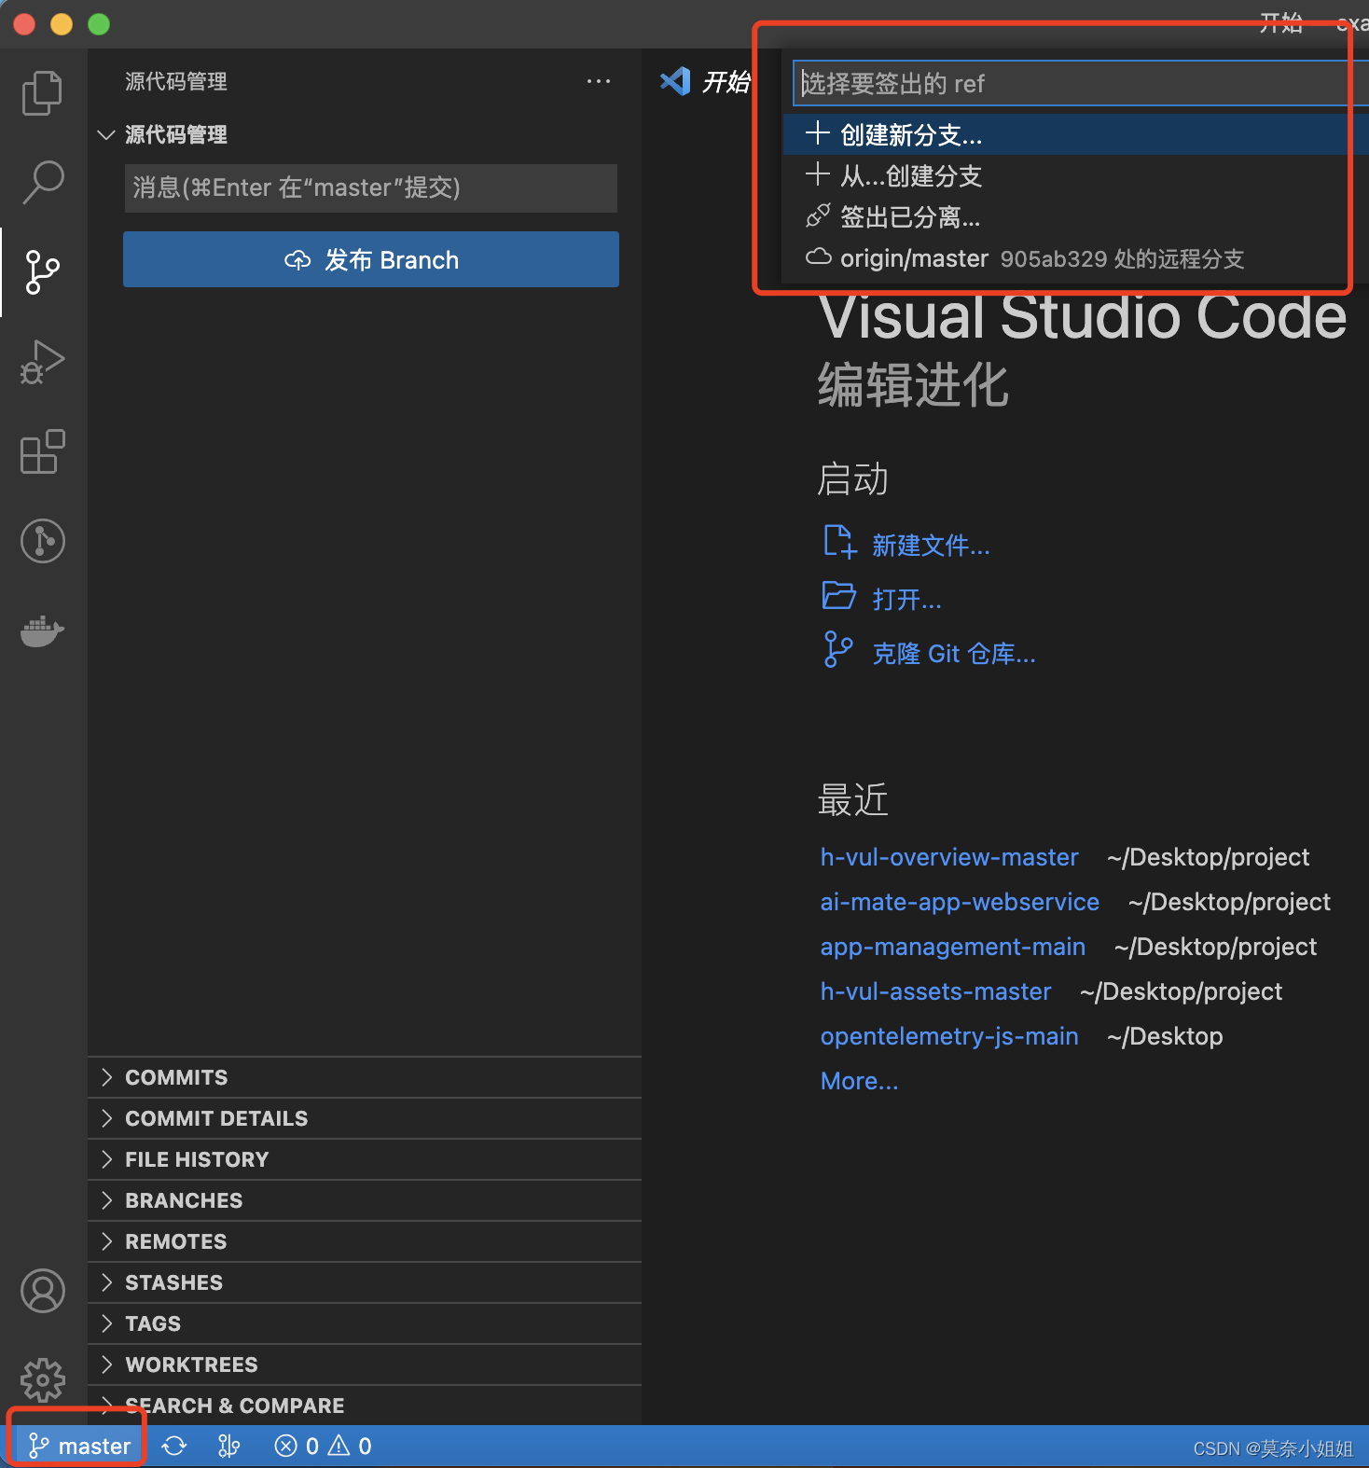Open the GitLens icon in activity bar
Screen dimensions: 1369x1468
[x=42, y=541]
